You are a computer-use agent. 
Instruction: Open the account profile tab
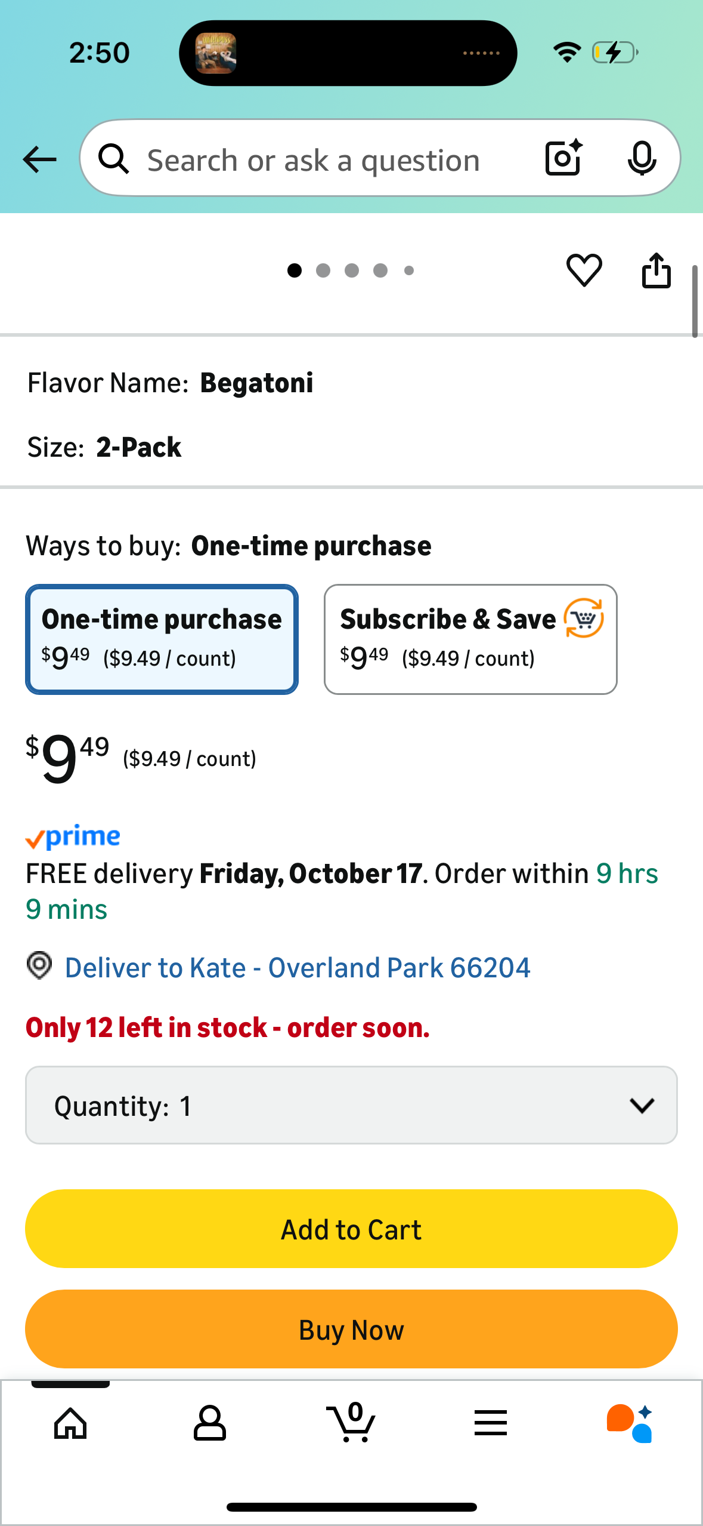point(209,1423)
